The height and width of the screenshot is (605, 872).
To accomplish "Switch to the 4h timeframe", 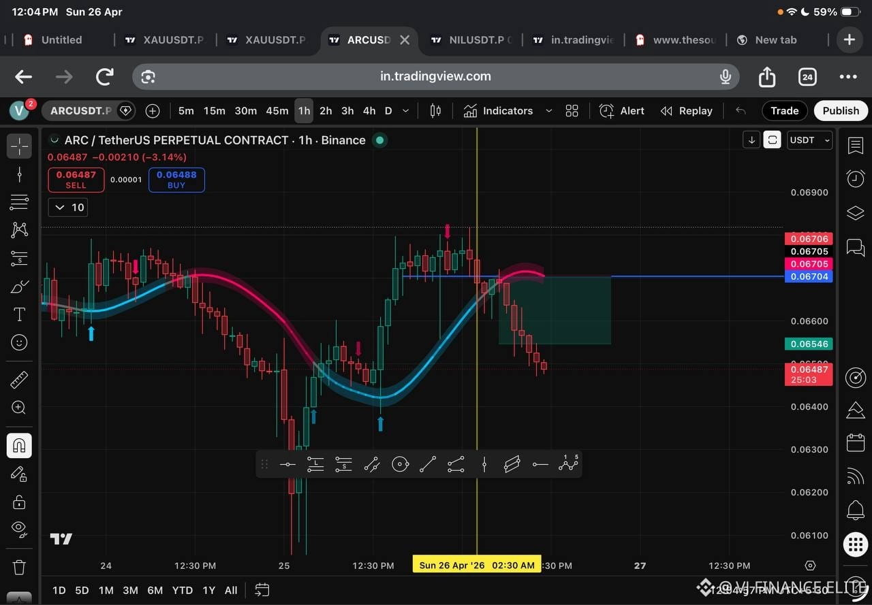I will [x=369, y=111].
